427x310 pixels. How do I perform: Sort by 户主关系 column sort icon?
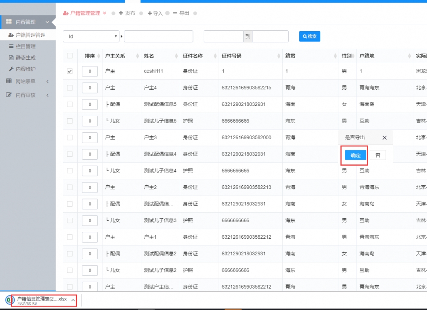tap(137, 56)
